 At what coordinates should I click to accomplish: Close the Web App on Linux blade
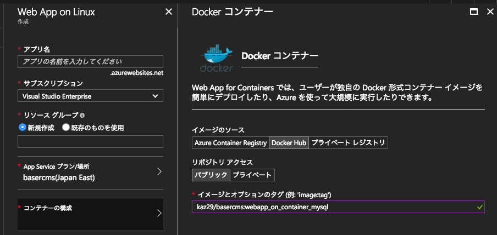tap(169, 12)
